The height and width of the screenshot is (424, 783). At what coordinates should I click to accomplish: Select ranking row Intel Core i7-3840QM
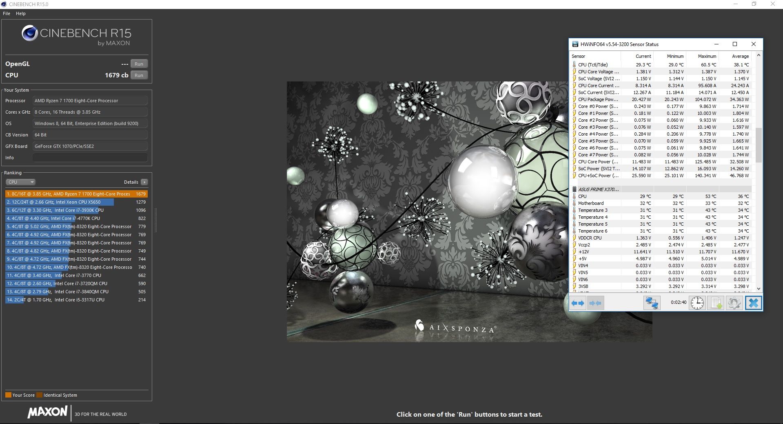tap(76, 292)
